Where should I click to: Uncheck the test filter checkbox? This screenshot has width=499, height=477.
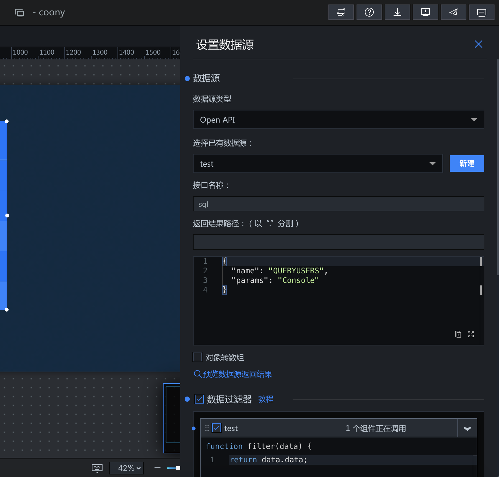[217, 428]
